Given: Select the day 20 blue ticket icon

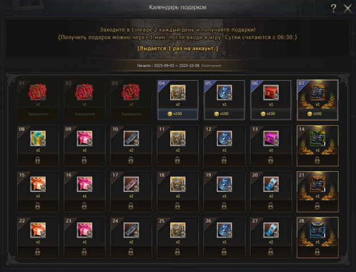Looking at the screenshot, I should pos(271,184).
